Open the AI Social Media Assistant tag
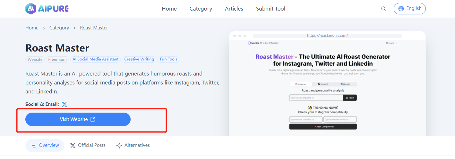The image size is (455, 159). tap(96, 59)
